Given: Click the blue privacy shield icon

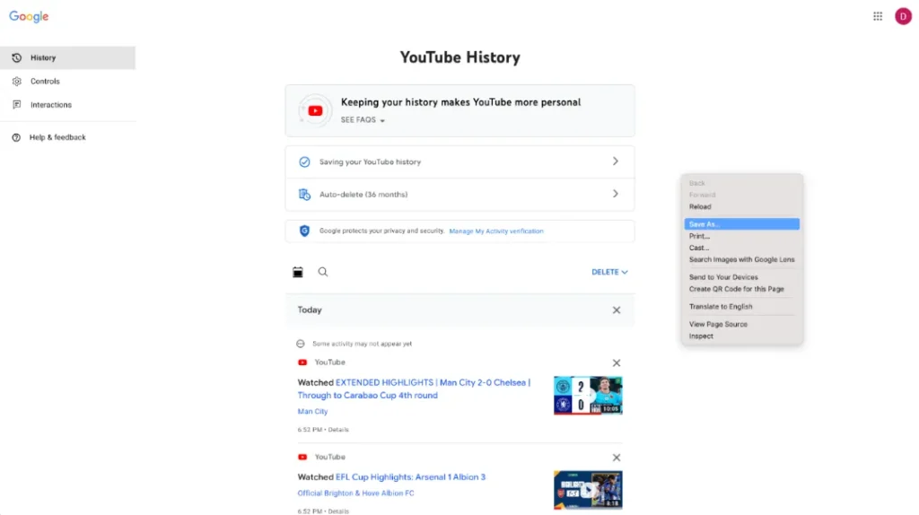Looking at the screenshot, I should (x=304, y=231).
